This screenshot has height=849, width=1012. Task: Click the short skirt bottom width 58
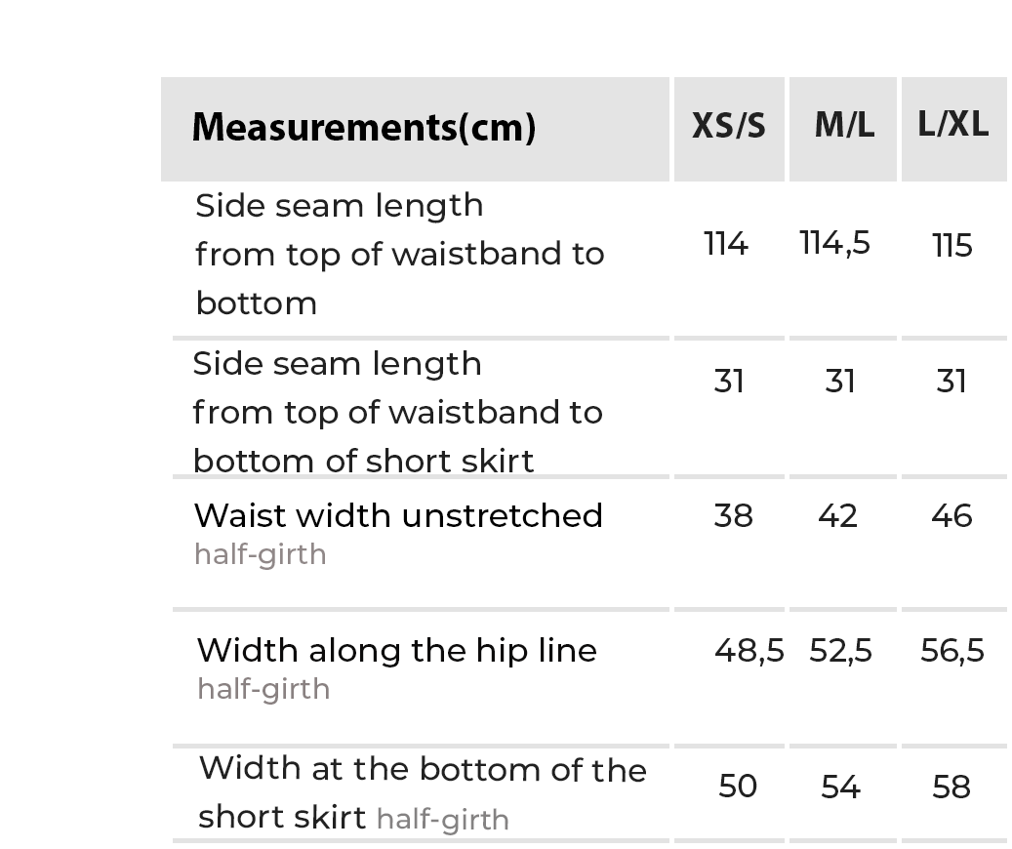tap(951, 786)
